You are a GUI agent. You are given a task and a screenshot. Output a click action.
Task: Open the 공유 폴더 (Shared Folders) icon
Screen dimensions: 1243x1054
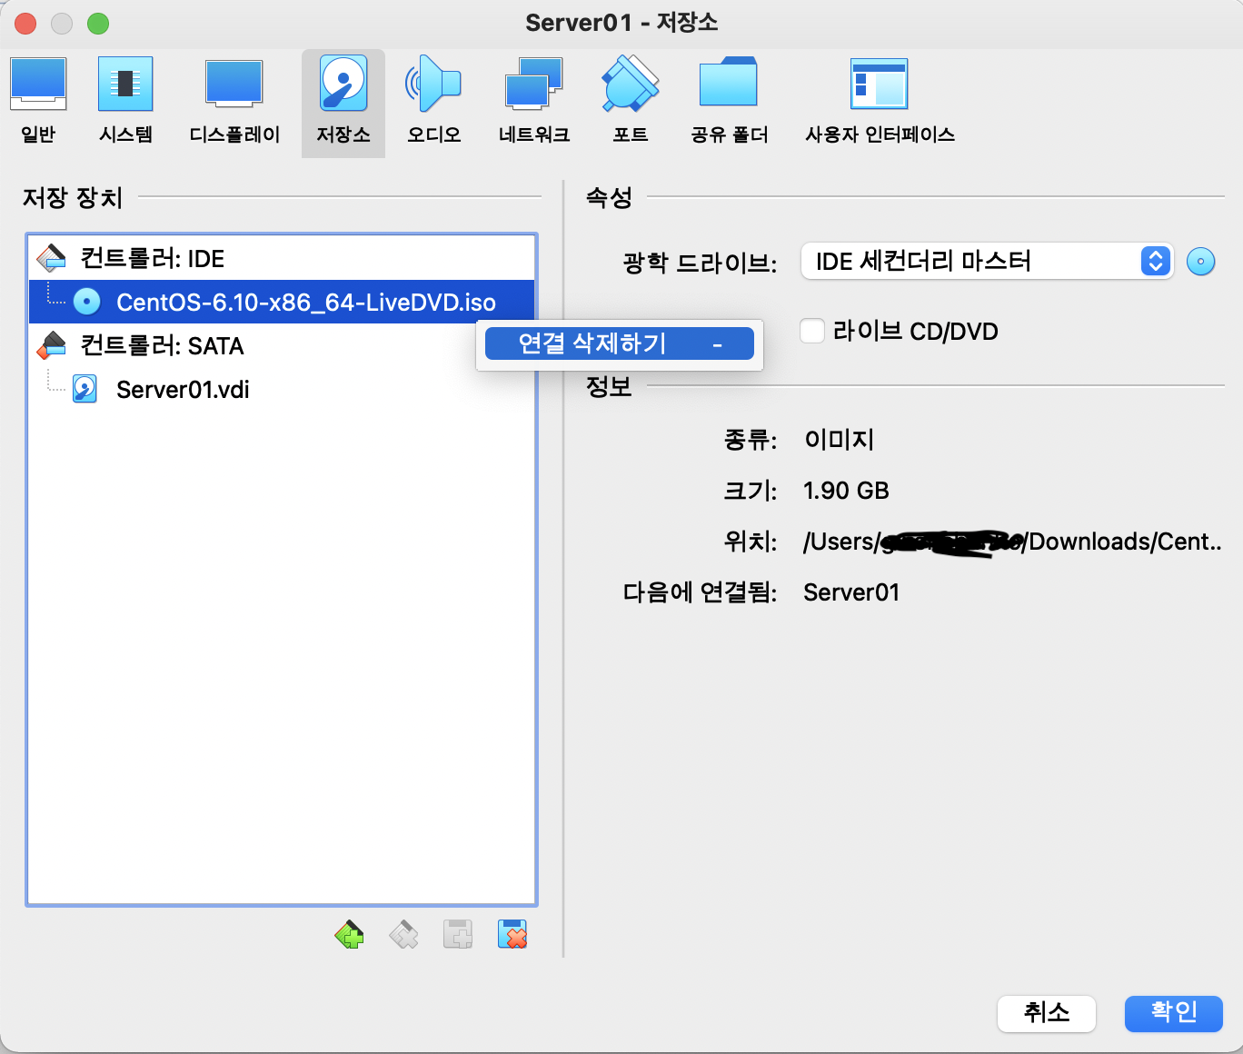729,84
